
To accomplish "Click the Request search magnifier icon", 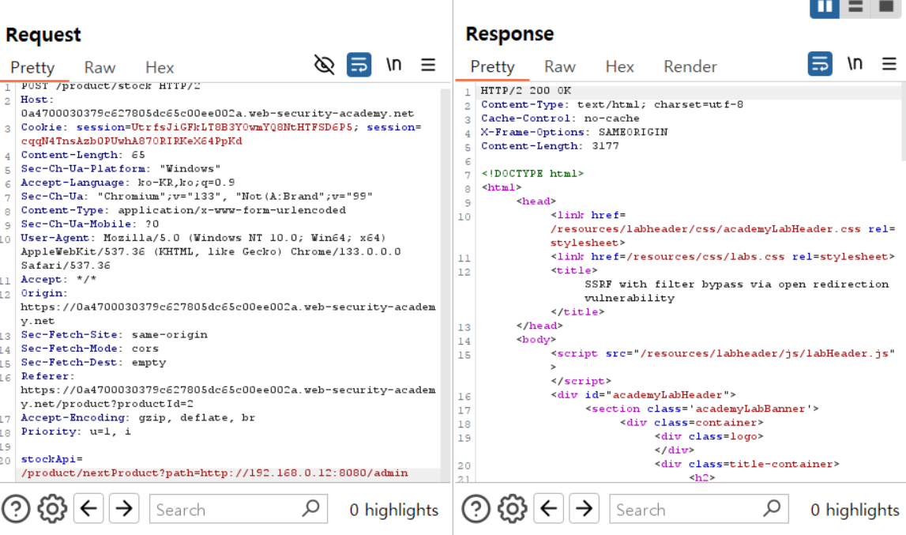I will pos(311,509).
